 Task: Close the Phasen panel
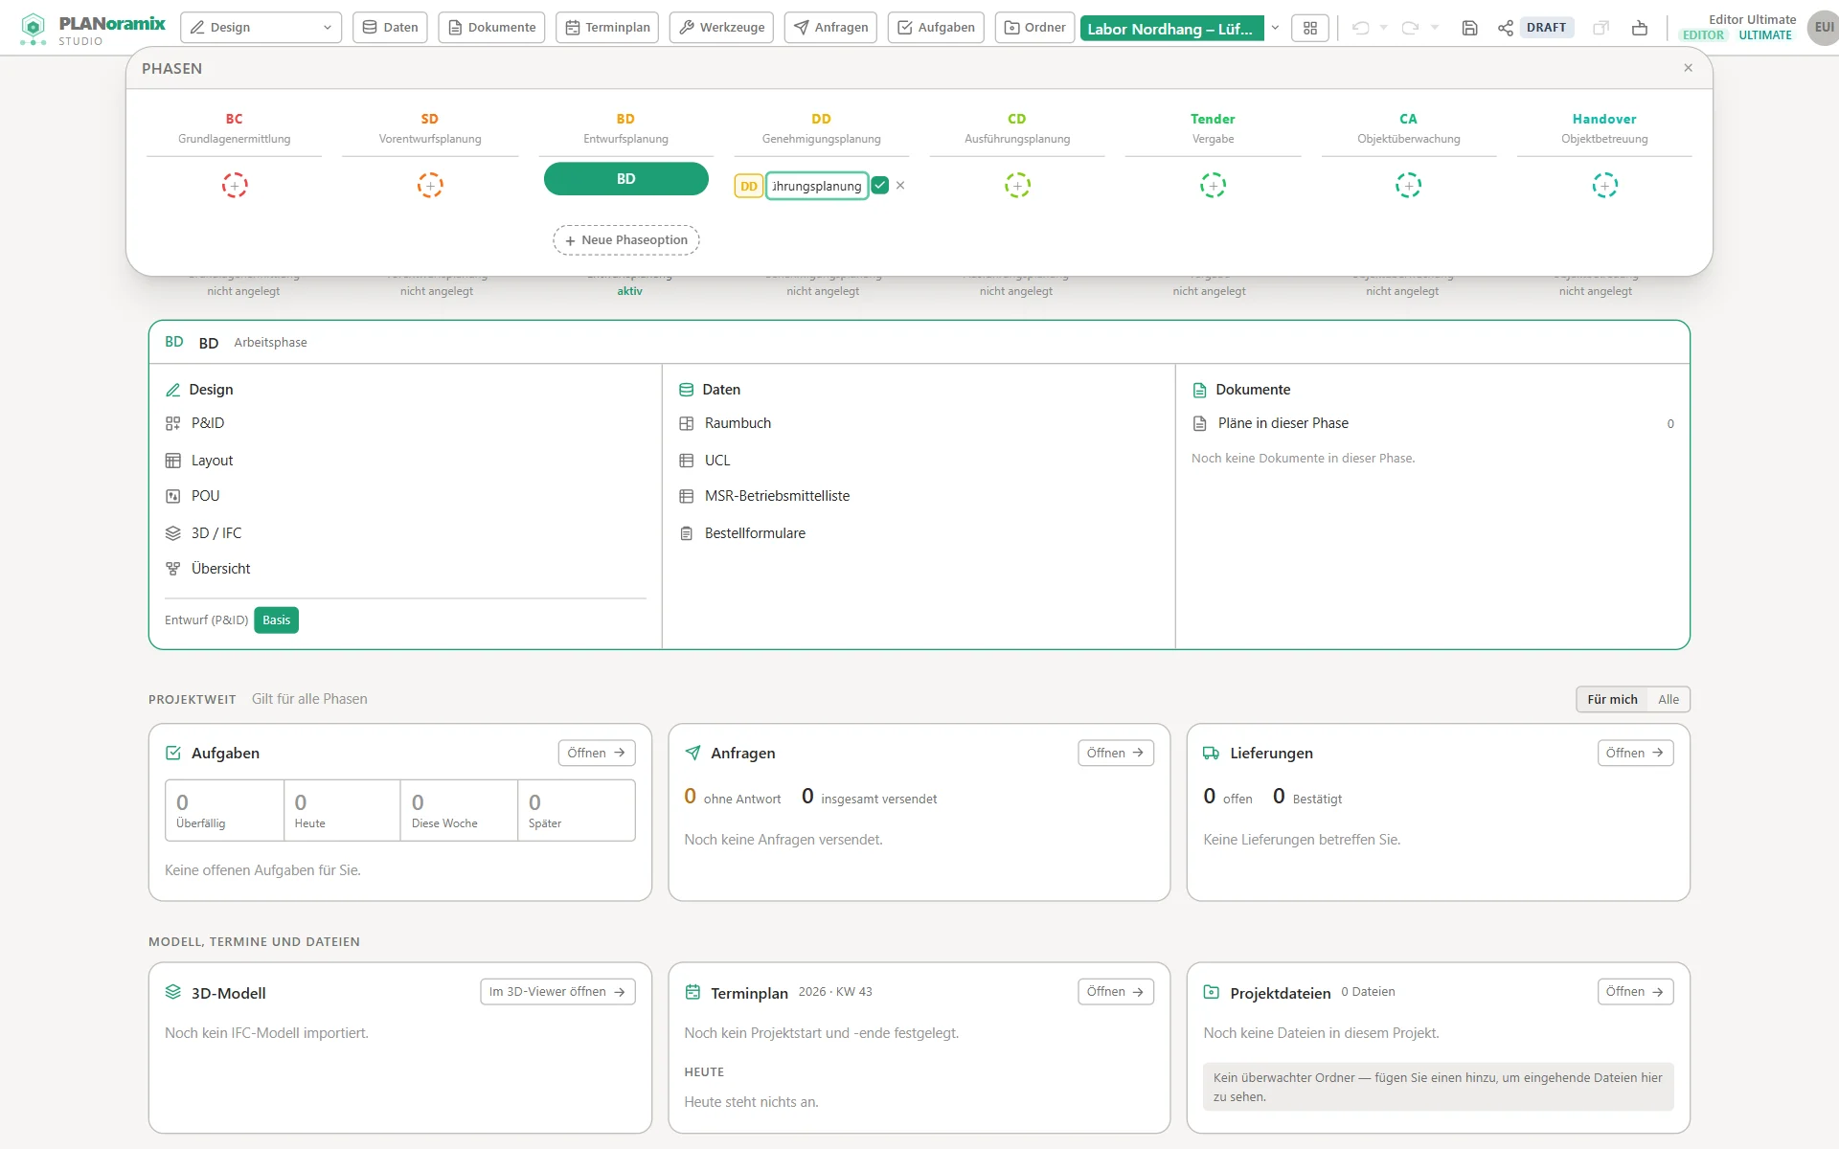(x=1688, y=68)
